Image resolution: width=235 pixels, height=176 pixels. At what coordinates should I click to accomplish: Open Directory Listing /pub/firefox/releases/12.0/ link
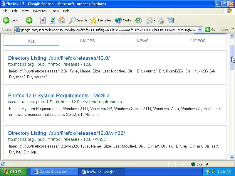(59, 58)
